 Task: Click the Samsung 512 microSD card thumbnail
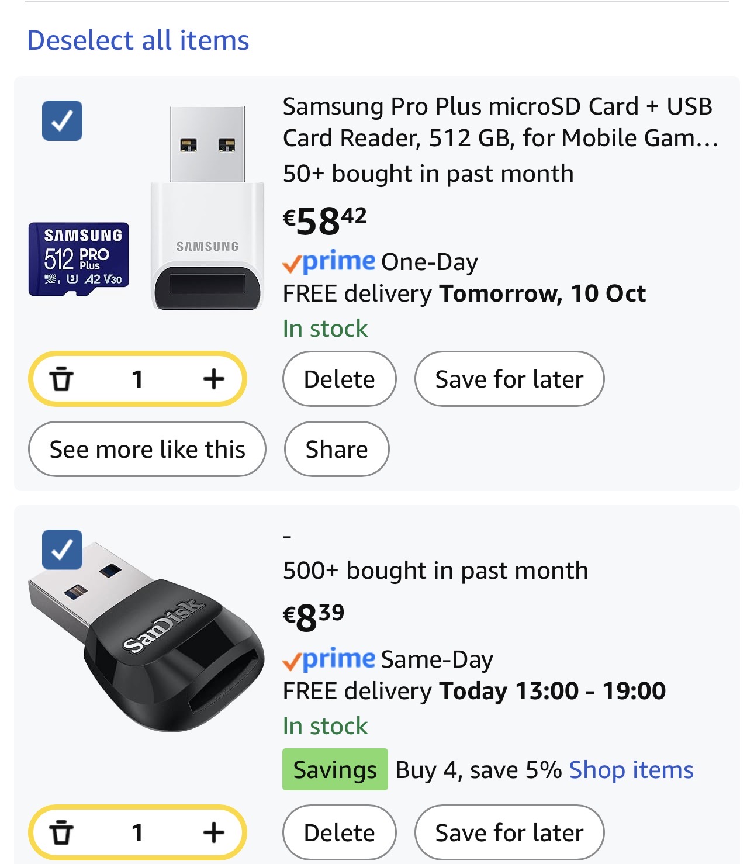[x=79, y=259]
